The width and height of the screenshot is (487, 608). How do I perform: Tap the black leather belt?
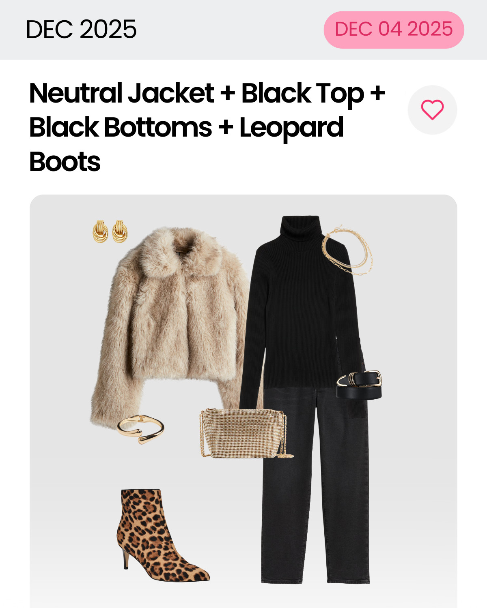point(359,384)
